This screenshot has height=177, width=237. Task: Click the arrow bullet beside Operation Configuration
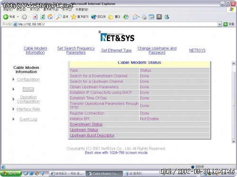[13, 99]
